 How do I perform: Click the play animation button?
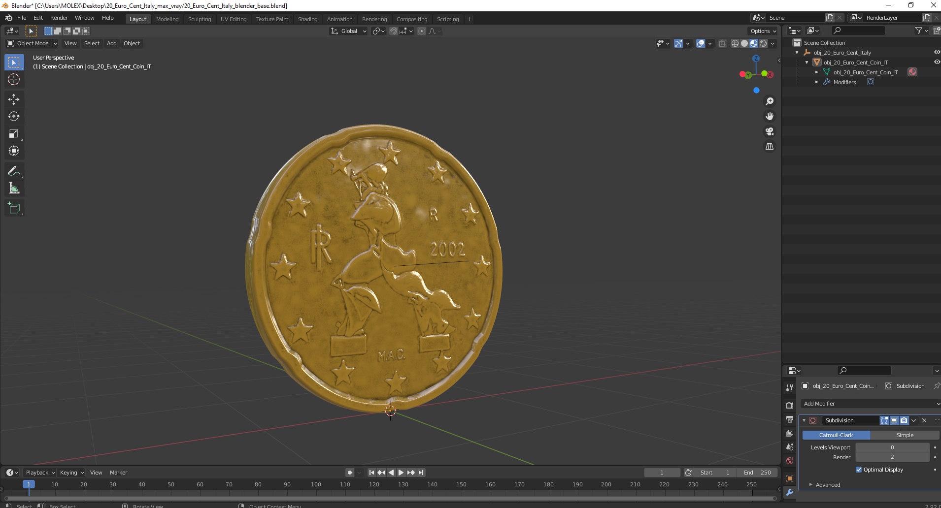coord(401,473)
